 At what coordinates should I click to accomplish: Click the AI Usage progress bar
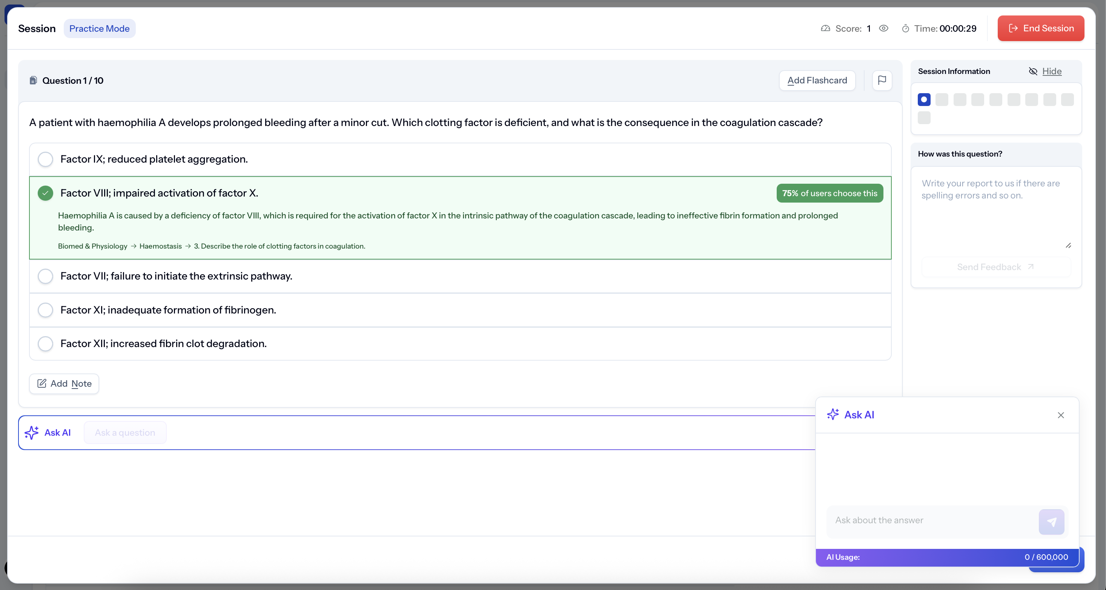(947, 557)
